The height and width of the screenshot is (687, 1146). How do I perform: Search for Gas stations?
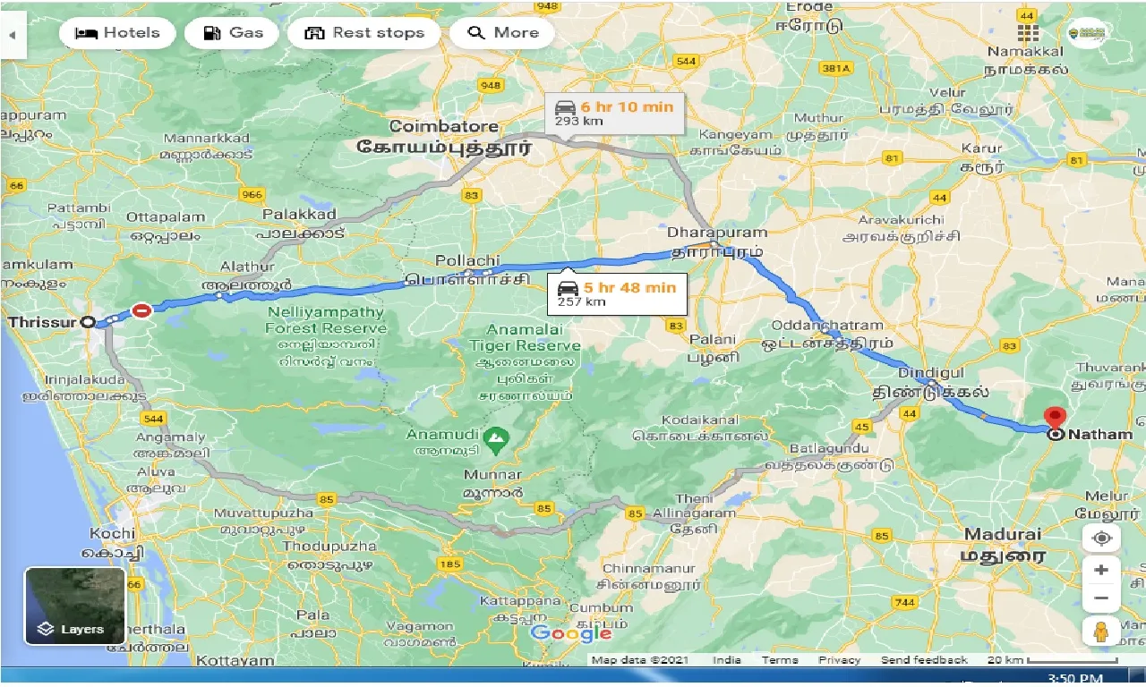233,33
